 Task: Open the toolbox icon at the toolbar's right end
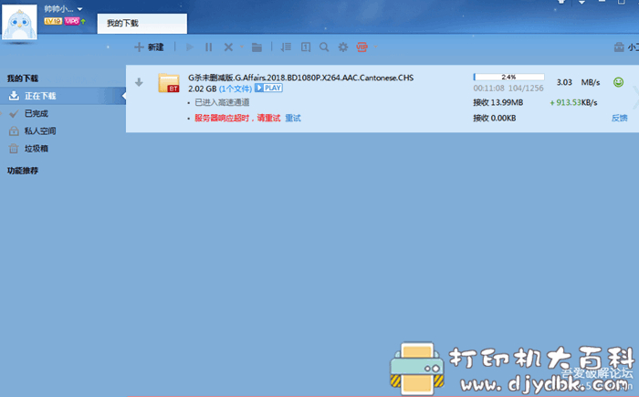(619, 47)
